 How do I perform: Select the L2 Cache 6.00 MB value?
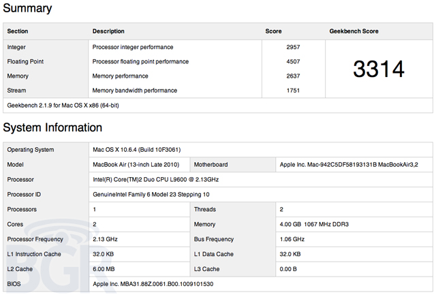(x=104, y=269)
